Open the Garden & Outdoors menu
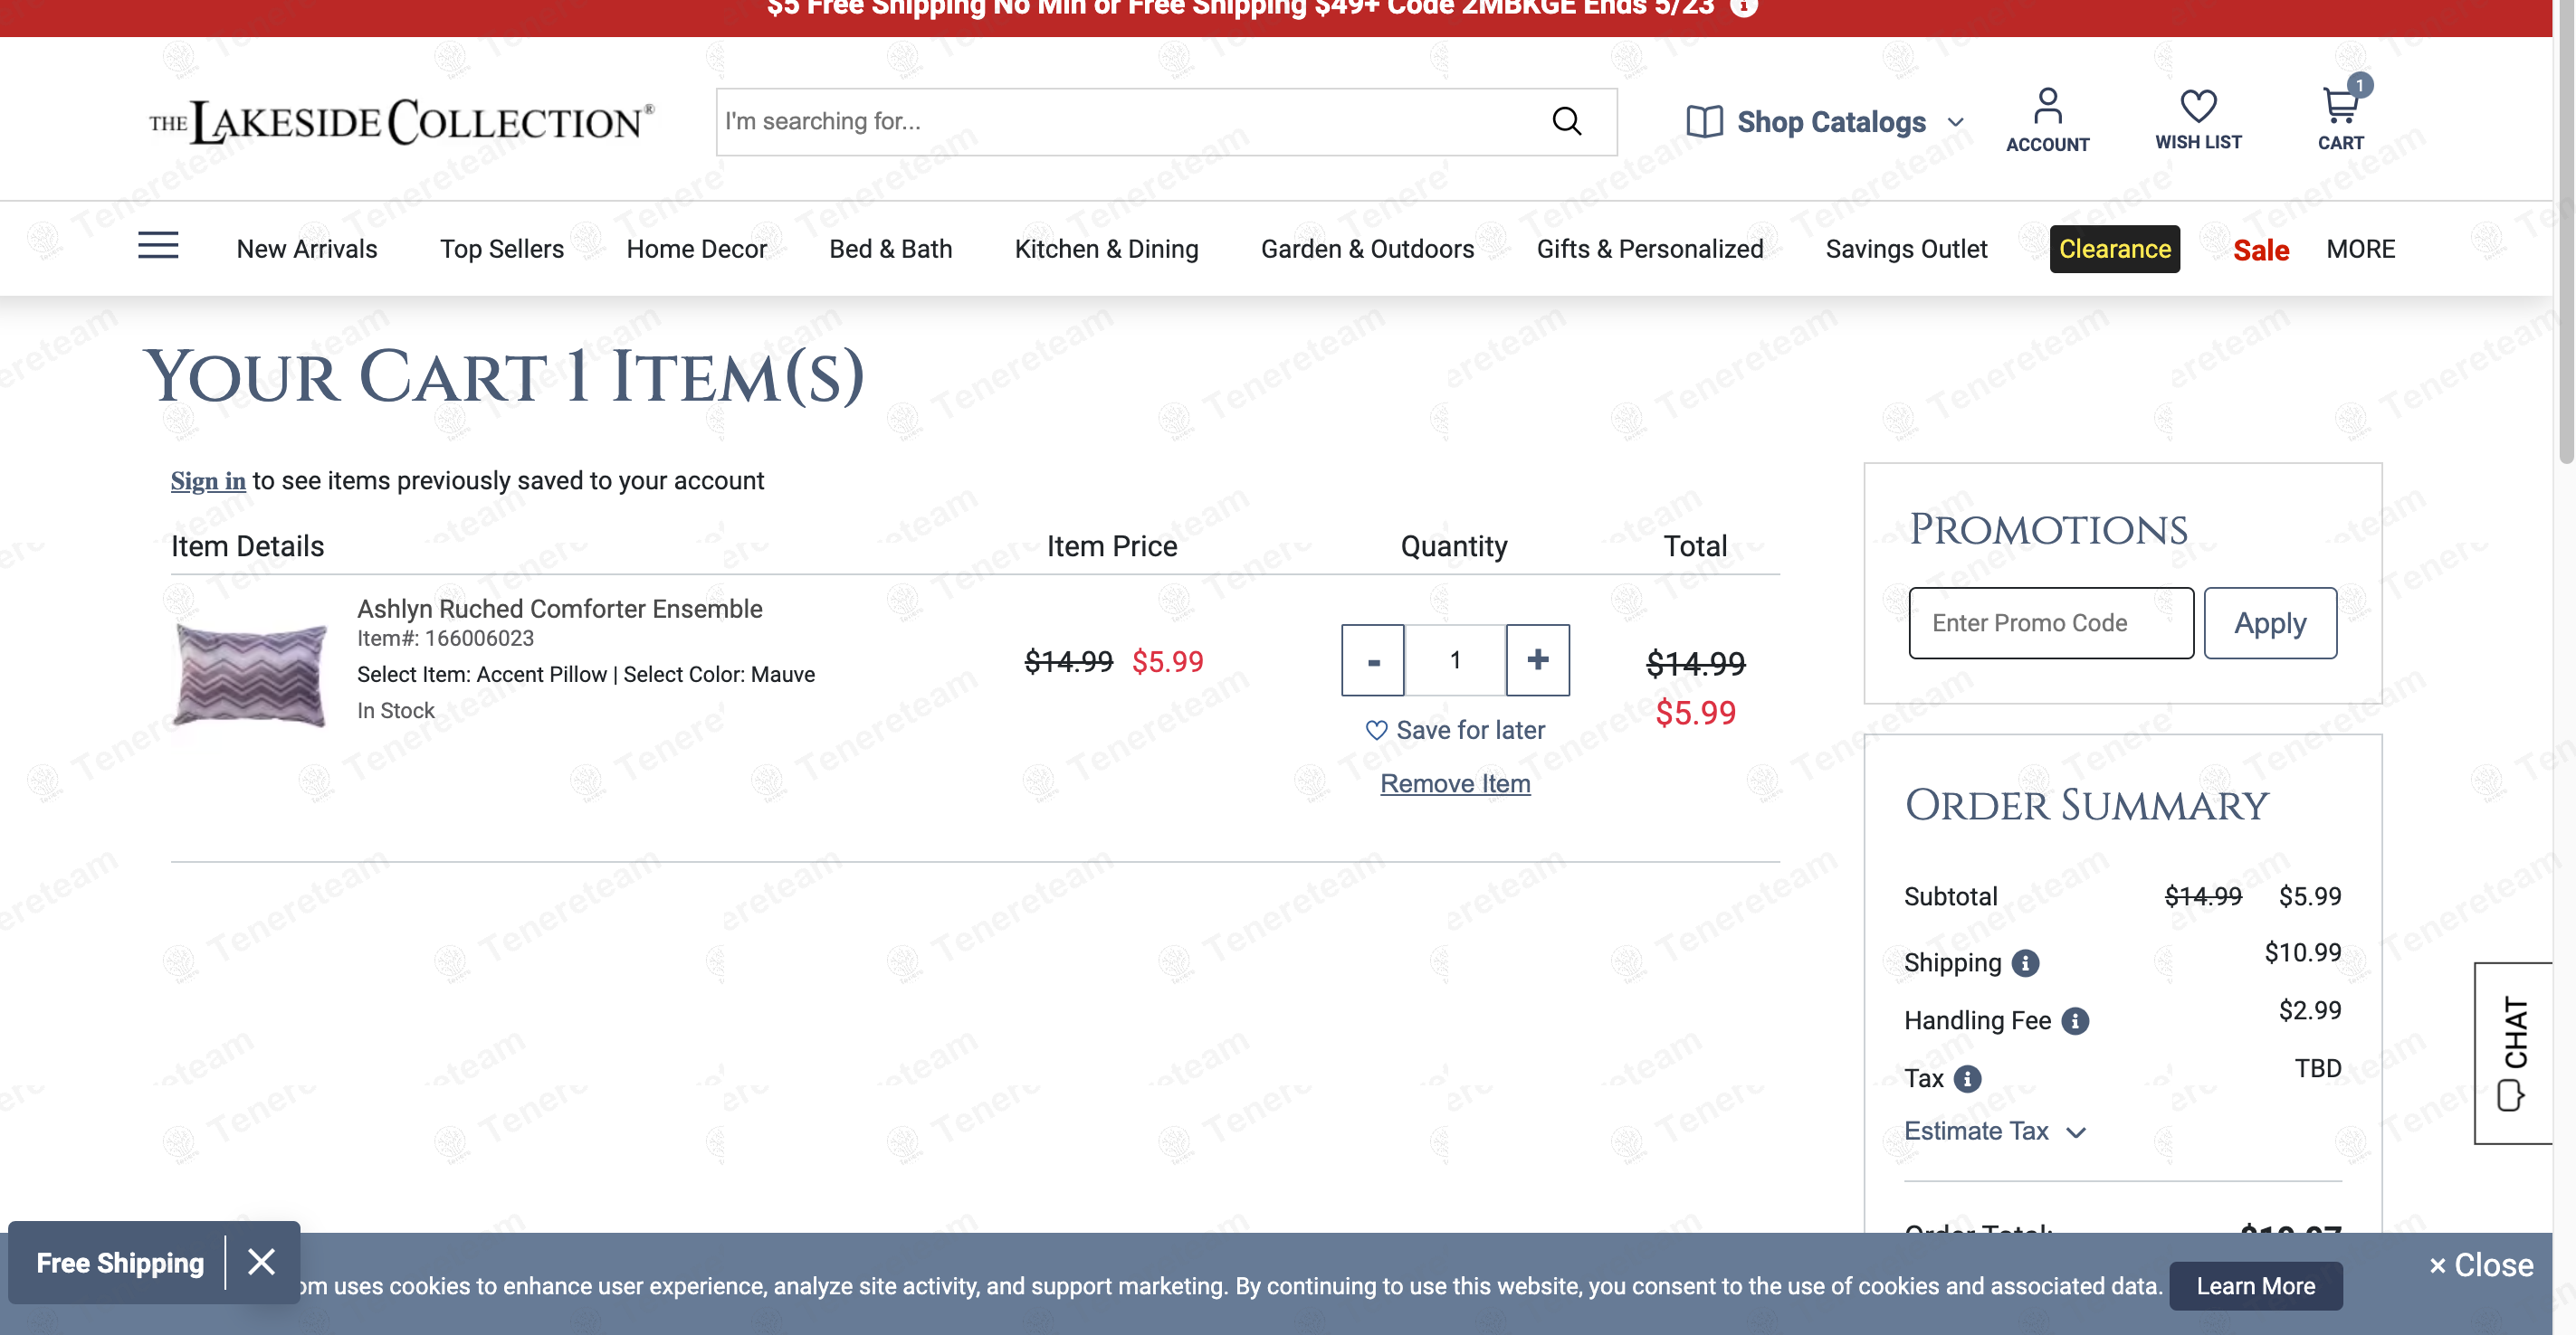The image size is (2576, 1335). pyautogui.click(x=1367, y=249)
